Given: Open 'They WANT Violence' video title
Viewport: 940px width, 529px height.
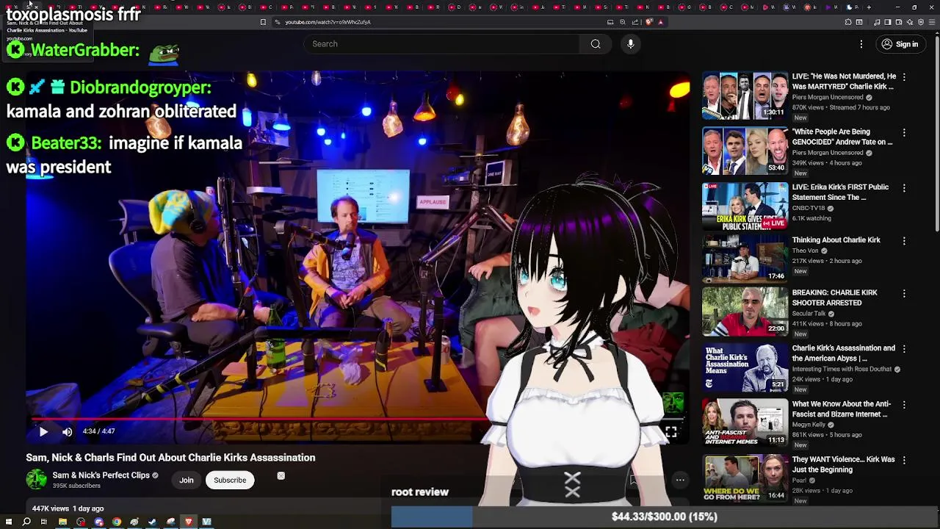Looking at the screenshot, I should pyautogui.click(x=843, y=464).
